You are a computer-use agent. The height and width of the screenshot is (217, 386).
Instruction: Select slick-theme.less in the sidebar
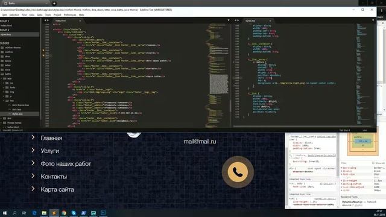(20, 105)
